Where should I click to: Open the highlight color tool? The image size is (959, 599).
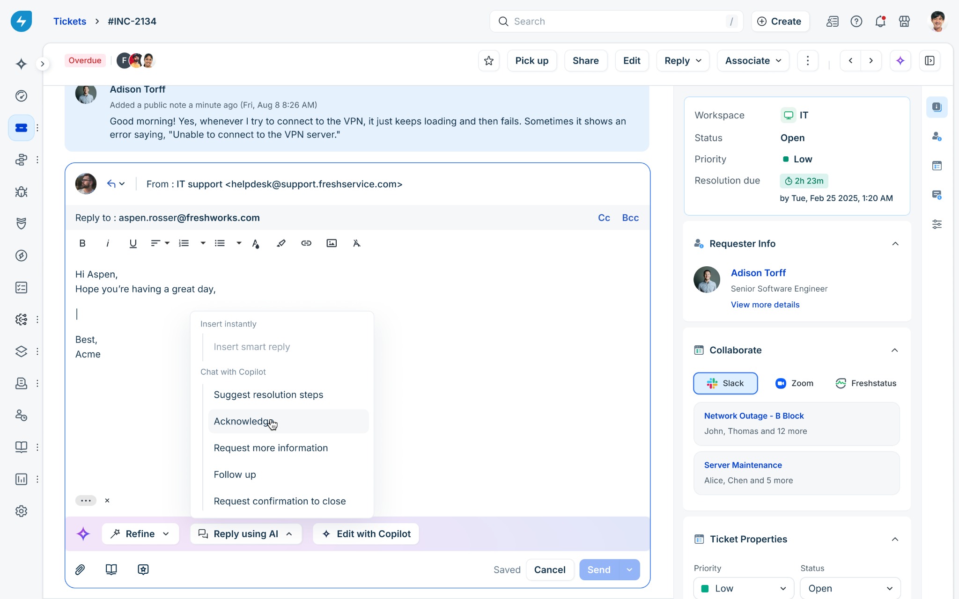coord(281,243)
